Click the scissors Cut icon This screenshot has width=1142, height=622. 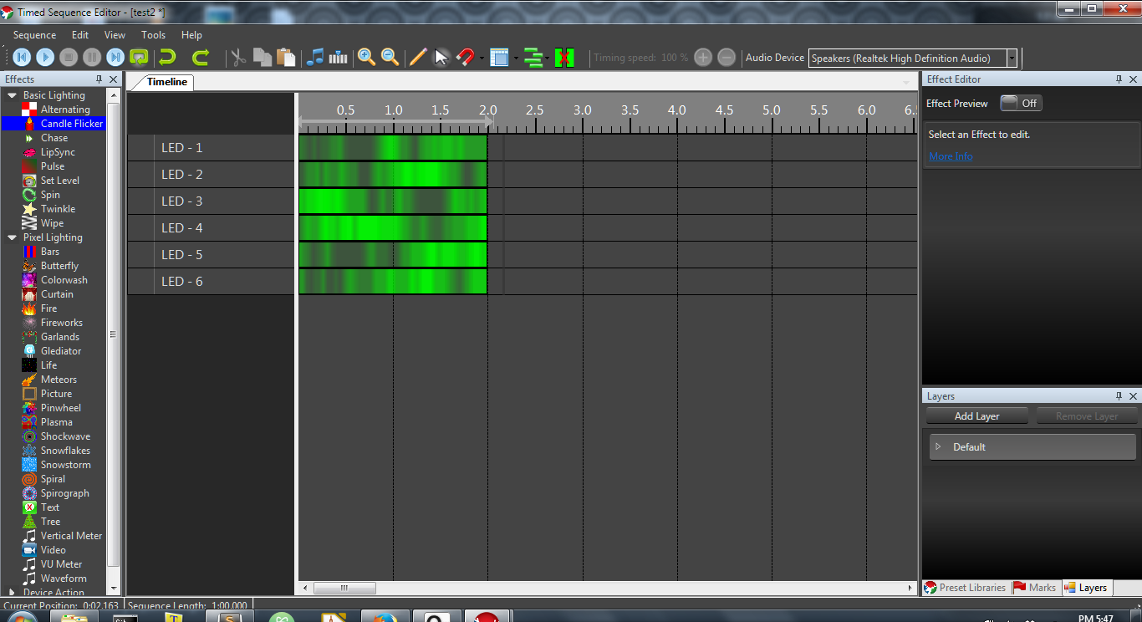click(238, 58)
